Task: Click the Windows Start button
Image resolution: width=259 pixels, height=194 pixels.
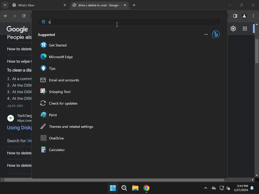Action: click(113, 188)
